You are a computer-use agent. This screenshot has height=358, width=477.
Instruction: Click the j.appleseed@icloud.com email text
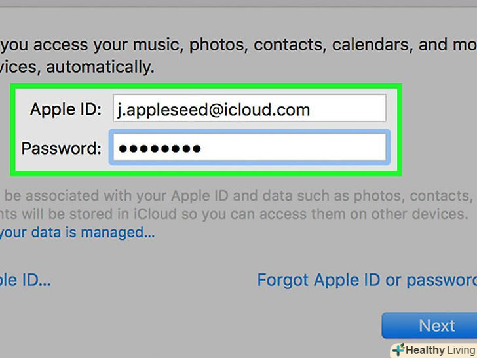[214, 109]
